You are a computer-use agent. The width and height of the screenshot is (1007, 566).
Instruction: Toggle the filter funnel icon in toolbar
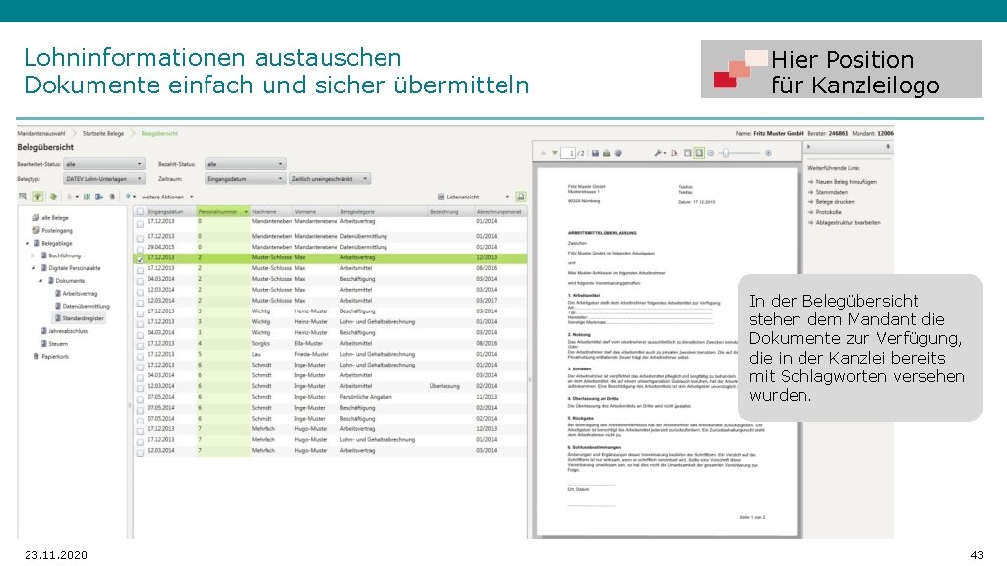click(x=38, y=197)
